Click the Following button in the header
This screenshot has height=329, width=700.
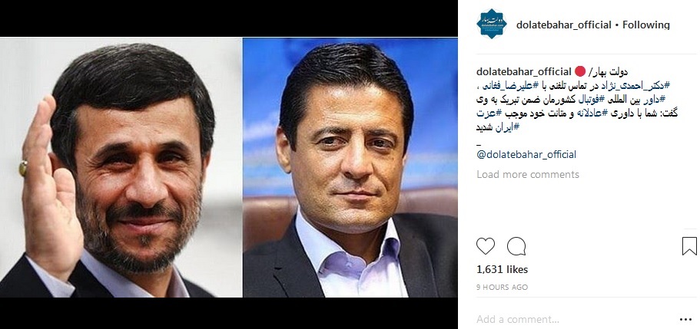646,25
